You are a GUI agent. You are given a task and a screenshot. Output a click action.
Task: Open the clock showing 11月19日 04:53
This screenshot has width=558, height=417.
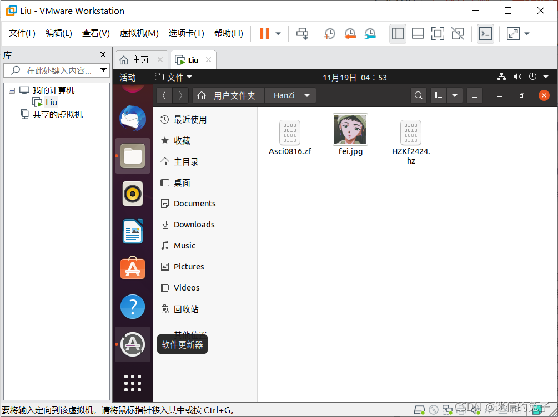(x=355, y=78)
